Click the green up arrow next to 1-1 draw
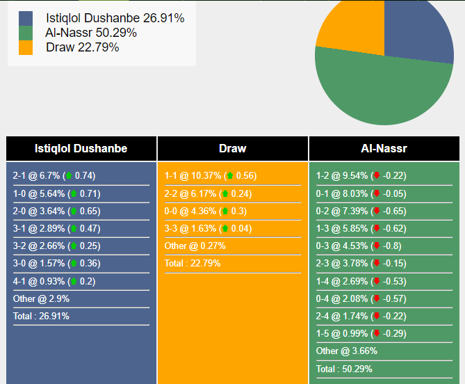465x384 pixels. [230, 175]
